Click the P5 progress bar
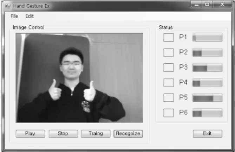Screen dimensions: 235x152 [207, 97]
